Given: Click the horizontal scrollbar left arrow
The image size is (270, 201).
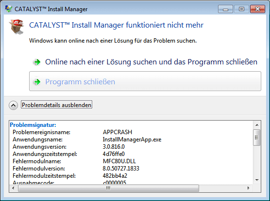Looking at the screenshot, I should pos(14,188).
